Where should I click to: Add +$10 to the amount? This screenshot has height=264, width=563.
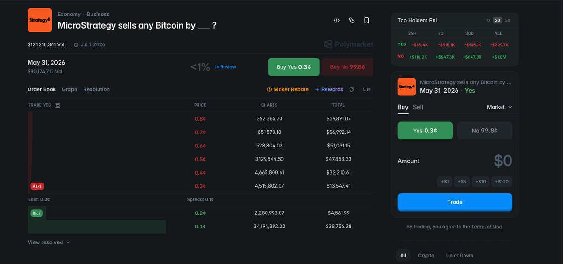(480, 182)
